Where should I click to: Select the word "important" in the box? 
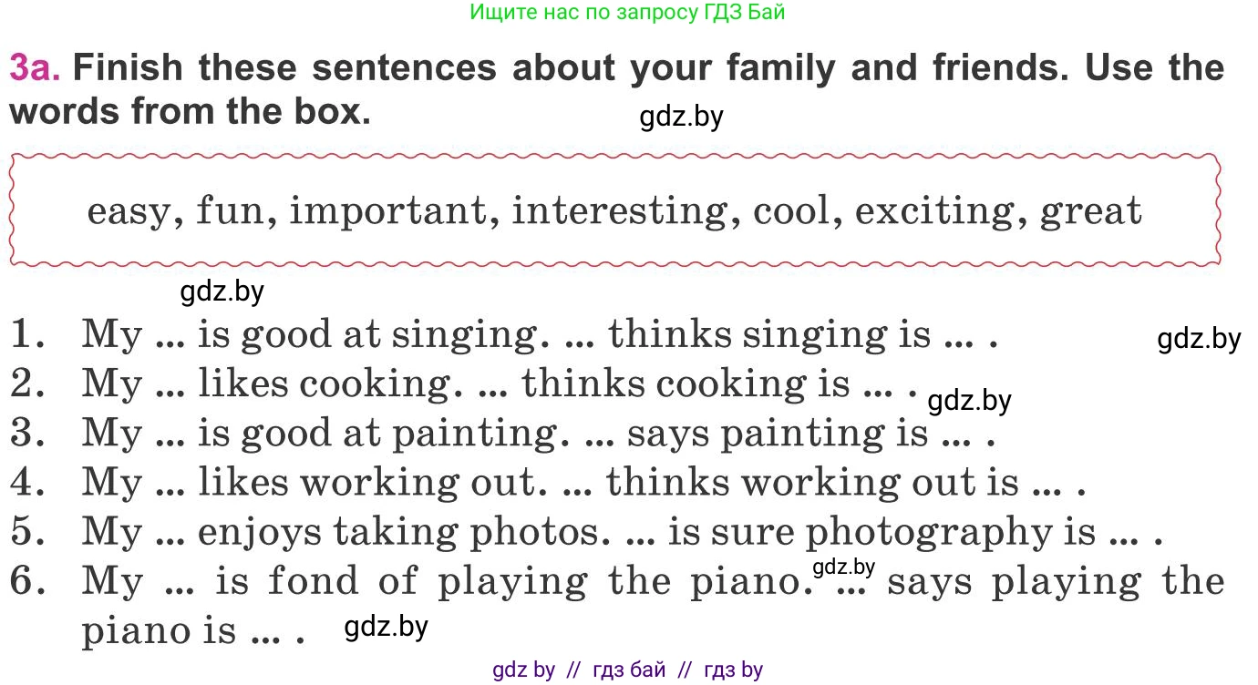tap(387, 211)
